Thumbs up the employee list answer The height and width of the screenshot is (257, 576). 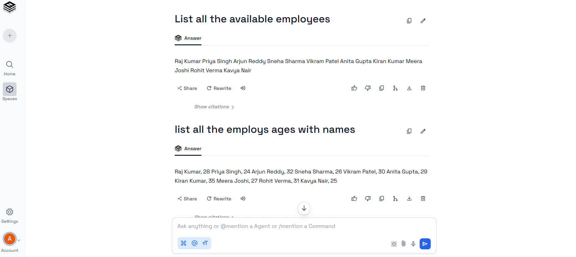click(354, 88)
